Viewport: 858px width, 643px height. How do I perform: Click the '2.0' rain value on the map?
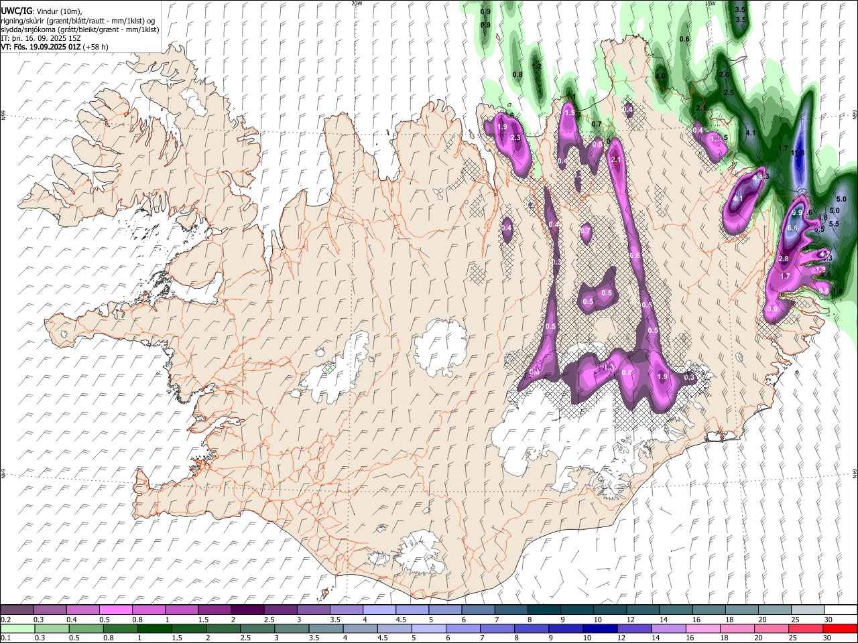660,76
